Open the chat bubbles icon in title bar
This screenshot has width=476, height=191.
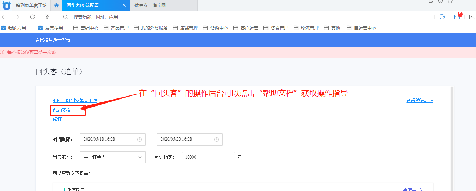click(x=431, y=1)
